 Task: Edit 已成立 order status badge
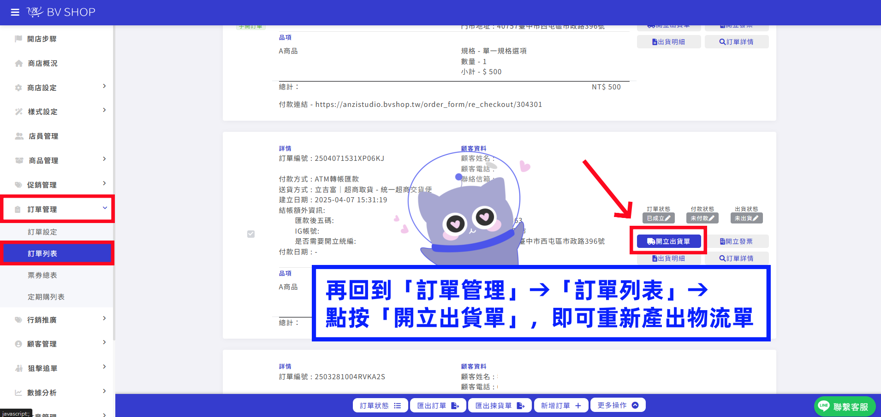coord(659,218)
